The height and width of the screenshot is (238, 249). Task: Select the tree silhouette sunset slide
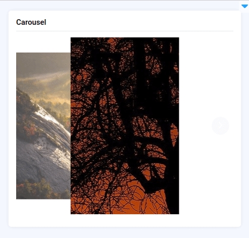coord(125,126)
